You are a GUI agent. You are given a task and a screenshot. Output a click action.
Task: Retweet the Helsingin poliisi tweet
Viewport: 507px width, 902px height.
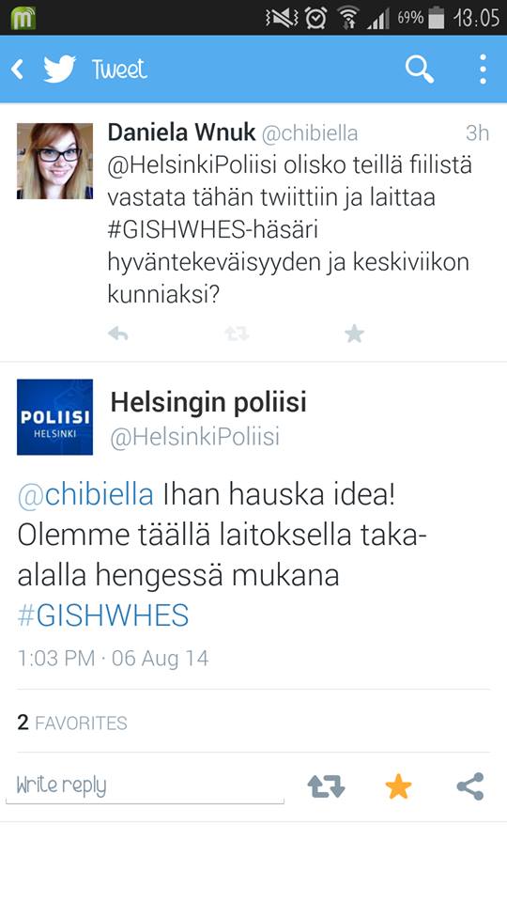coord(326,786)
